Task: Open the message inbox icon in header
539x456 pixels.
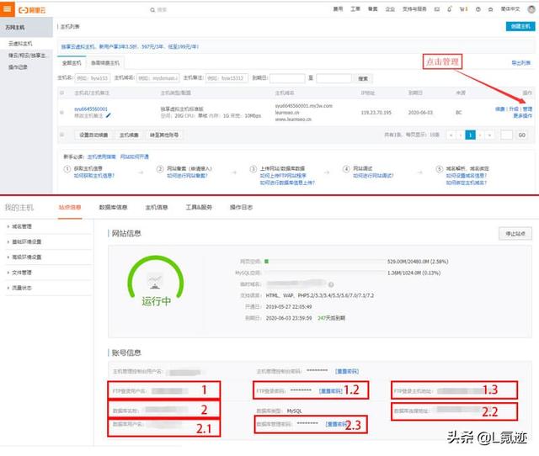Action: [436, 9]
